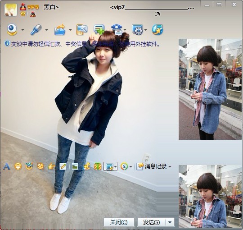This screenshot has width=243, height=230.
Task: Start a video call with webcam icon
Action: coord(12,29)
